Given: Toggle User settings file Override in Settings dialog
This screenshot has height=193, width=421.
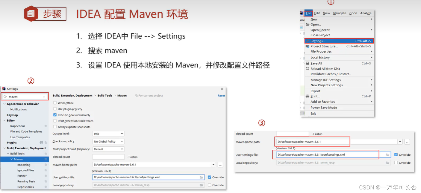Looking at the screenshot, I should coord(209,177).
